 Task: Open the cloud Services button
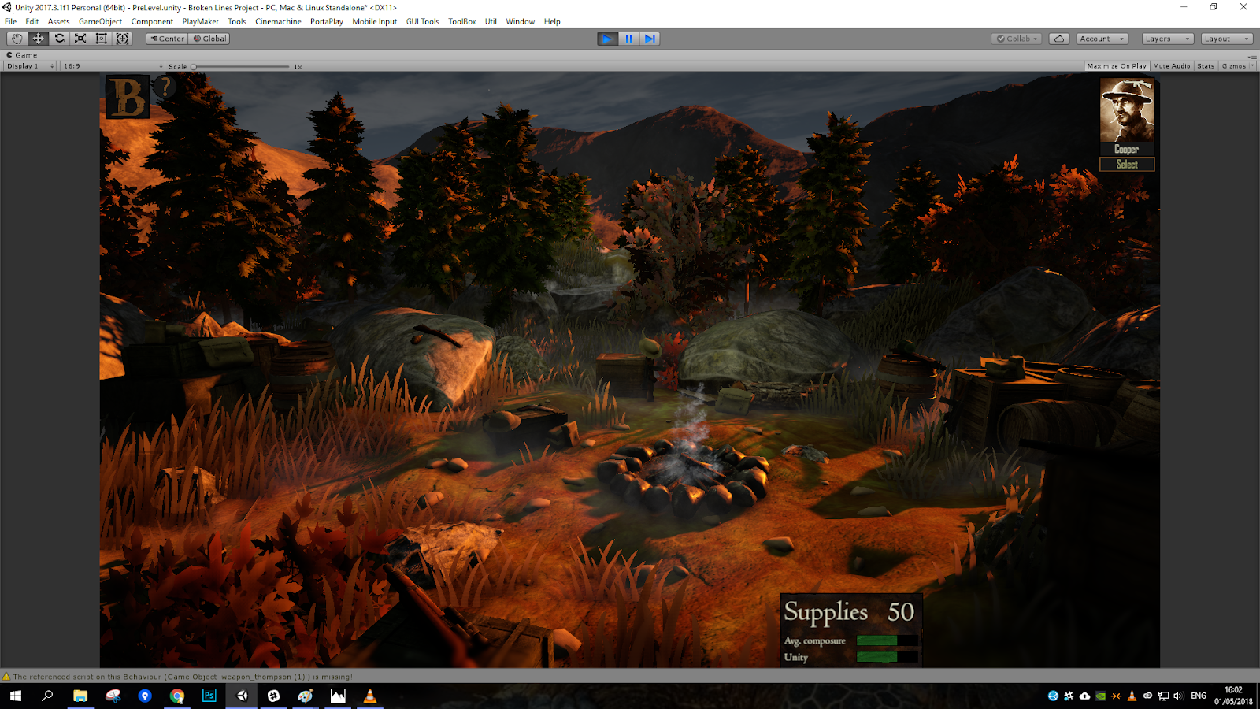[1059, 39]
